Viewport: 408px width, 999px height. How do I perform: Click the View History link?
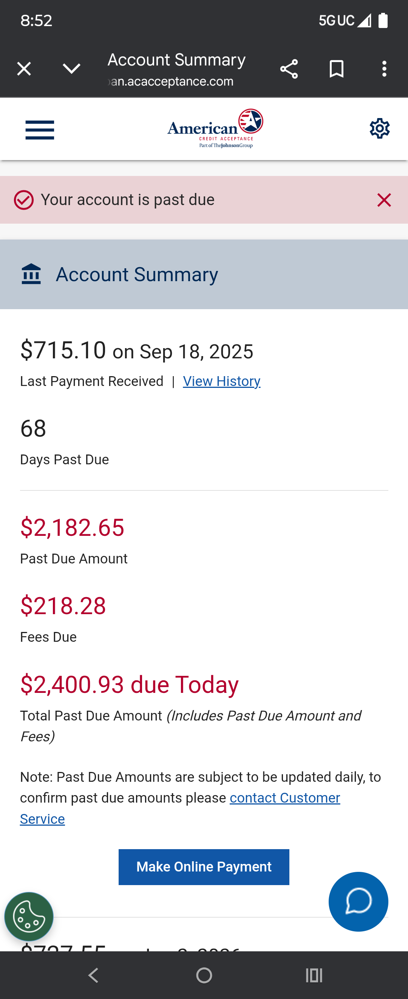coord(221,381)
